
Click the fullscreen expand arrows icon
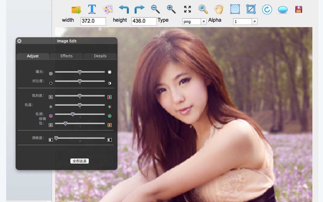(x=187, y=9)
